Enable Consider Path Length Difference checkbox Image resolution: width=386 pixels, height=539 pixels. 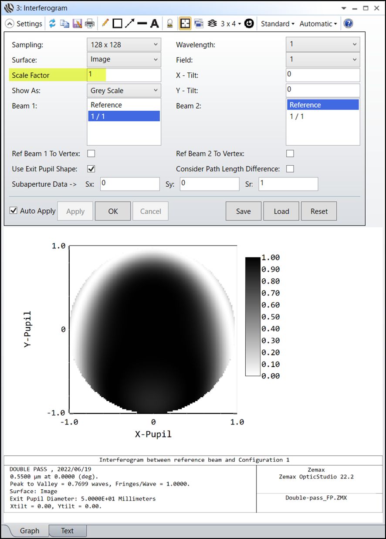pos(290,169)
